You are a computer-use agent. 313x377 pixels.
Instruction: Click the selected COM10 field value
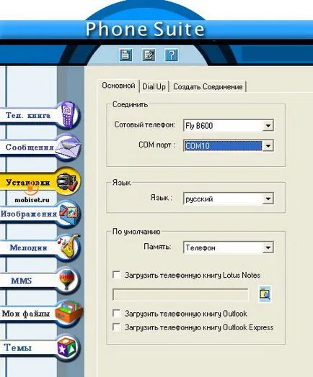(223, 146)
